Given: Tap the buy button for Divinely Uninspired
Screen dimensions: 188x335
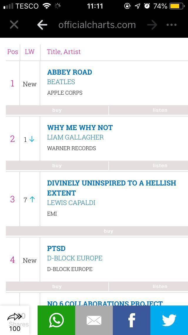Looking at the screenshot, I should click(x=108, y=231).
